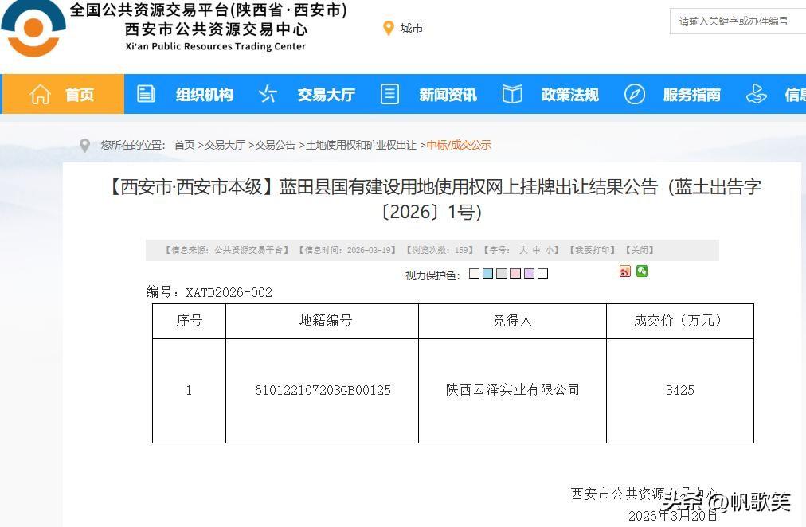The width and height of the screenshot is (806, 527).
Task: Choose the first off-white eye protection color swatch
Action: [x=474, y=273]
